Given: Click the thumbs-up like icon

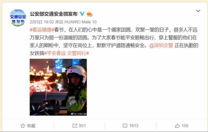Looking at the screenshot, I should pyautogui.click(x=177, y=126).
